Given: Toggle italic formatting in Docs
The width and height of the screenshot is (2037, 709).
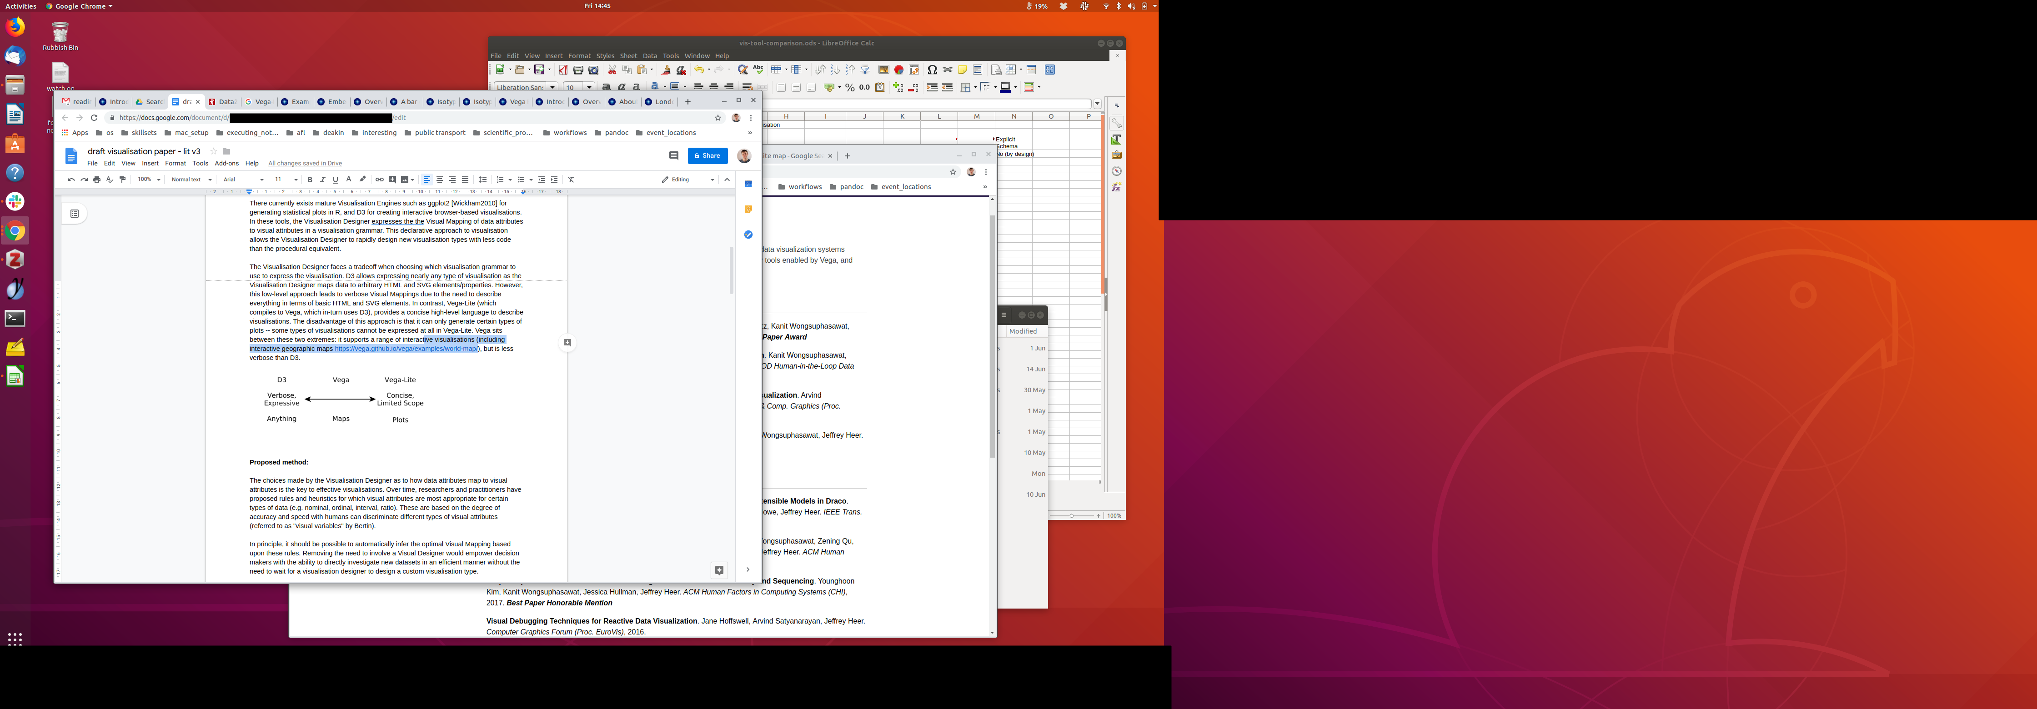Looking at the screenshot, I should pos(323,180).
